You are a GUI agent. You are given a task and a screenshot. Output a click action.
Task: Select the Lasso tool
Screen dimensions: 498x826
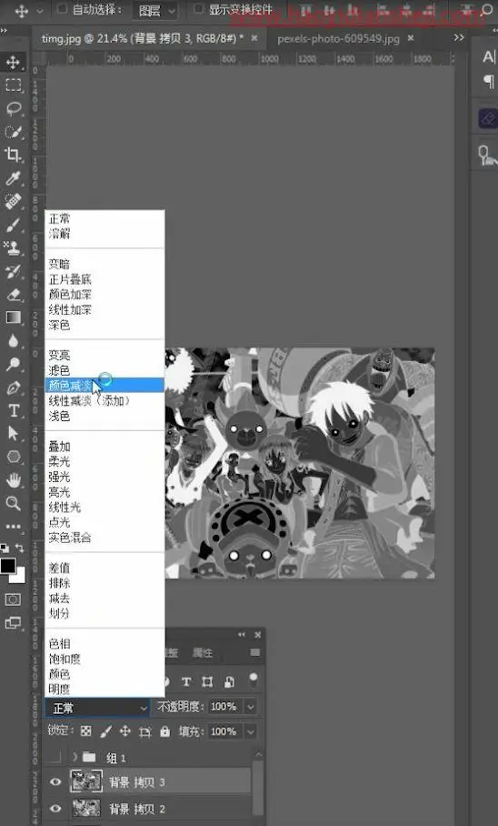[13, 108]
